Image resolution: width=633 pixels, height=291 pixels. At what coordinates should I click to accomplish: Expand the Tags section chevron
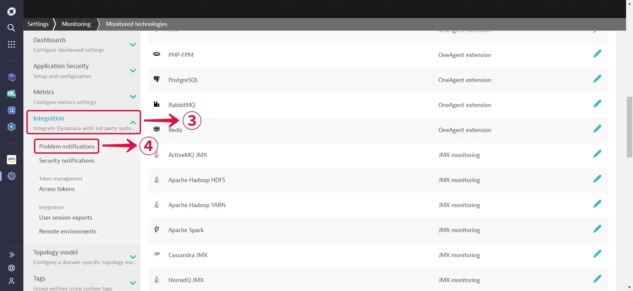tap(133, 283)
